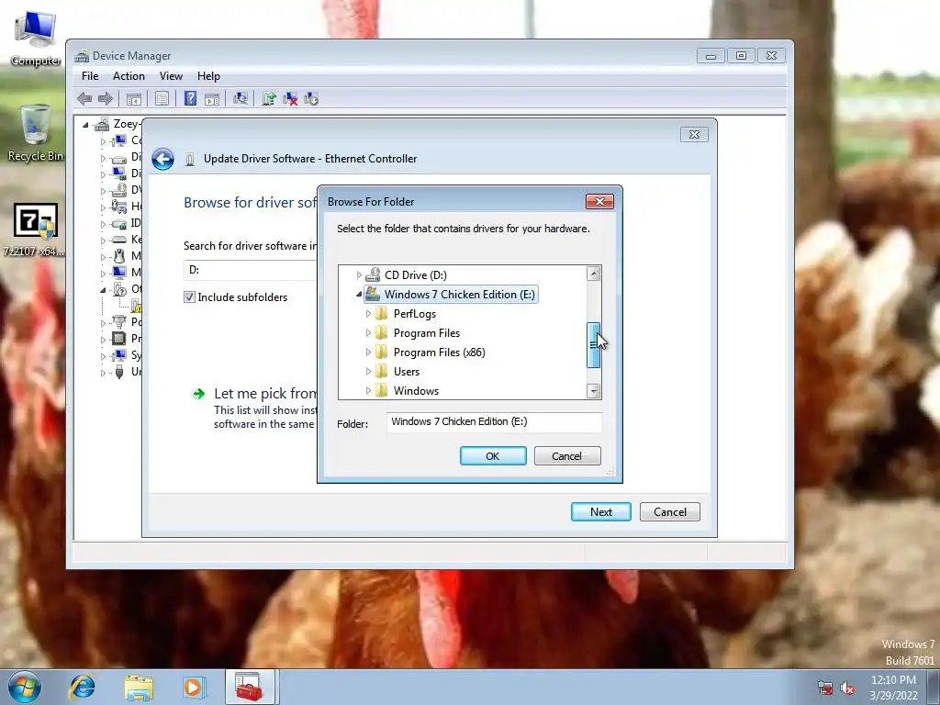Click the Uninstall device toolbar icon with red X
Image resolution: width=940 pixels, height=705 pixels.
290,99
